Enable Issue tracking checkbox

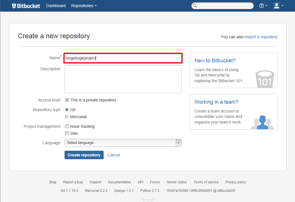click(x=67, y=126)
